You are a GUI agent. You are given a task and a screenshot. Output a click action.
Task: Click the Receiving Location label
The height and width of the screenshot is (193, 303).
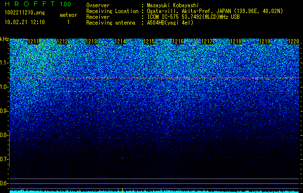(x=112, y=11)
